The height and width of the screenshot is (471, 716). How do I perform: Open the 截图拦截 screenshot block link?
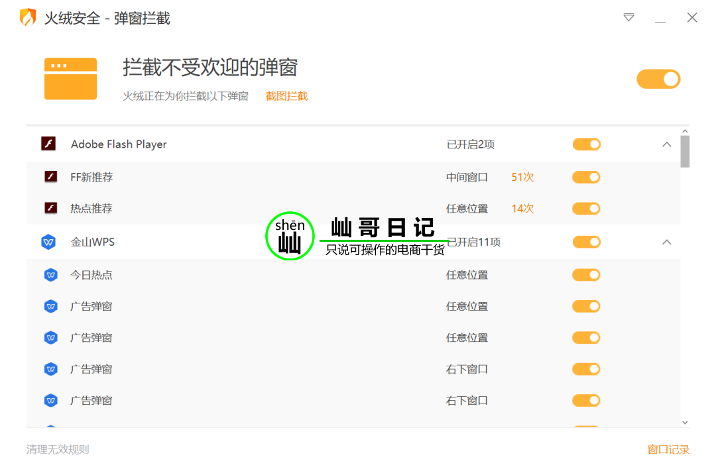pos(287,96)
